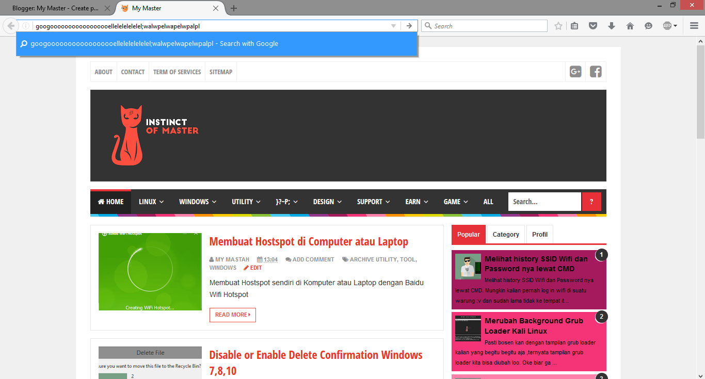Open the CONTACT page link
The image size is (705, 379).
[x=133, y=72]
